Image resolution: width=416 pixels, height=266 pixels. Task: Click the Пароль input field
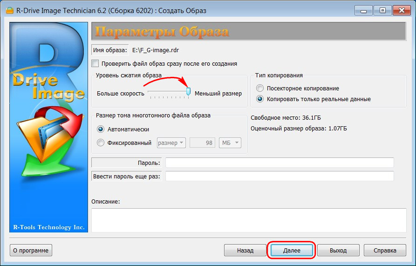coord(280,163)
